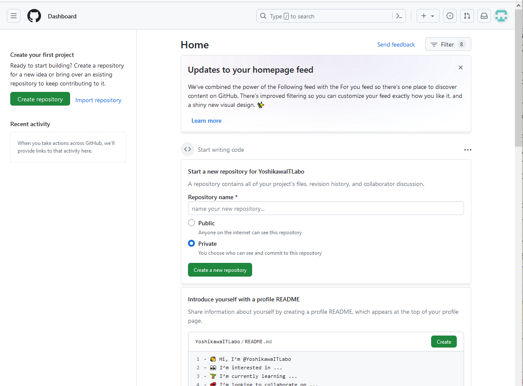
Task: Open the user avatar menu
Action: pyautogui.click(x=501, y=16)
